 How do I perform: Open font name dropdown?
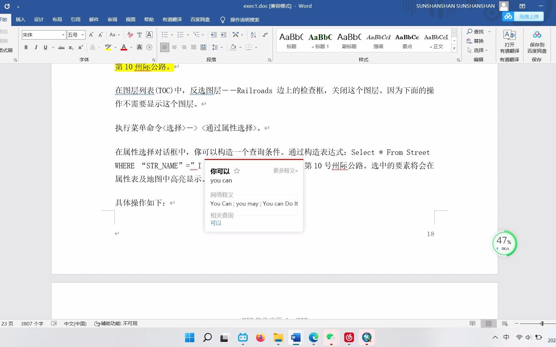(x=63, y=35)
